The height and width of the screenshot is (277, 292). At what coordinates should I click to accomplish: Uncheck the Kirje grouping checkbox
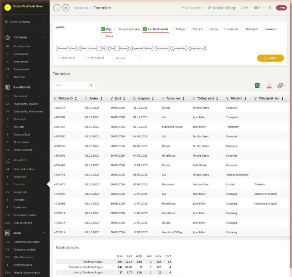(x=103, y=29)
